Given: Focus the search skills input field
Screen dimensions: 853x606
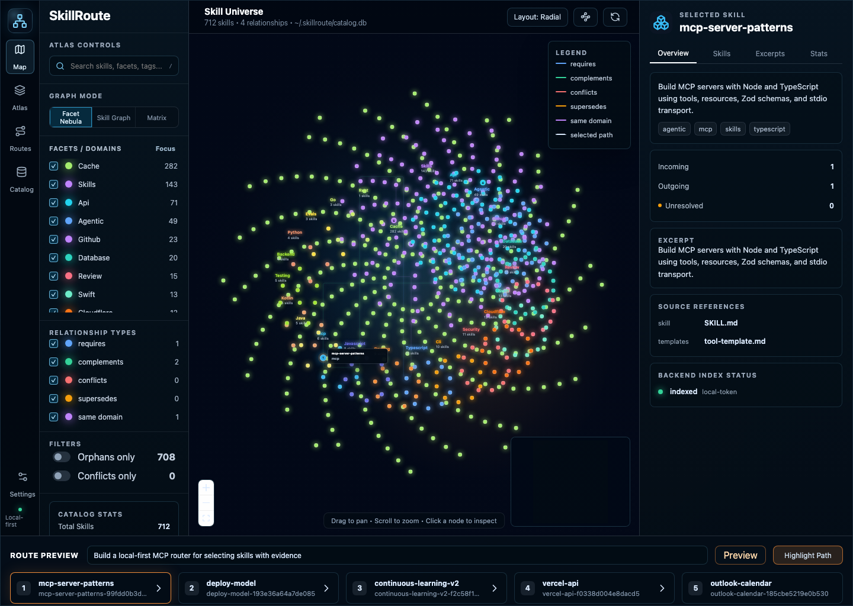Looking at the screenshot, I should coord(114,66).
